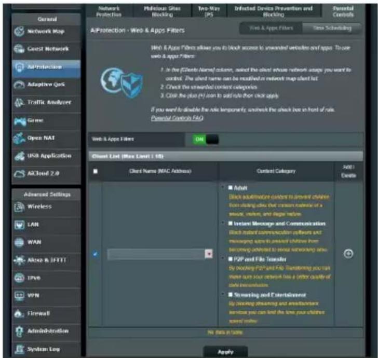378x358 pixels.
Task: Switch to the Network Protection tab
Action: click(x=109, y=11)
